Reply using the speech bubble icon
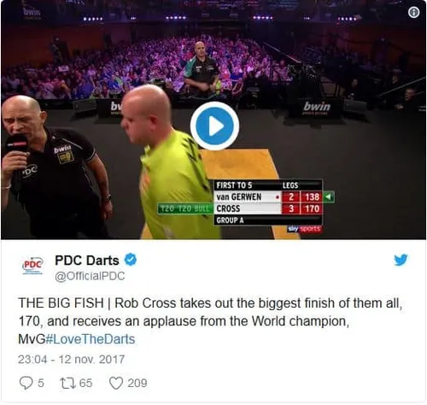The image size is (427, 405). pyautogui.click(x=26, y=383)
